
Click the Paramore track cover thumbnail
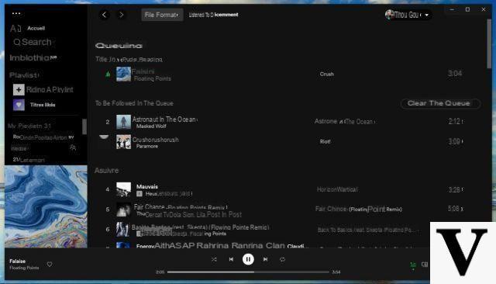click(124, 142)
